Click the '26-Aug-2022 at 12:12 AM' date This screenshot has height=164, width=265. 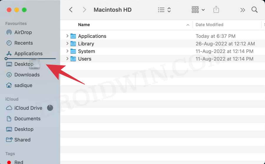tap(225, 43)
